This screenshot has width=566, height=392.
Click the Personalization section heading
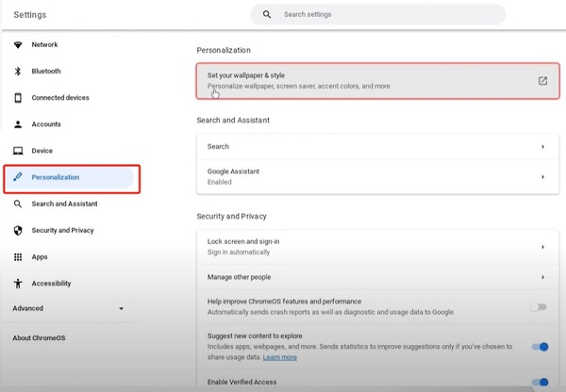224,50
